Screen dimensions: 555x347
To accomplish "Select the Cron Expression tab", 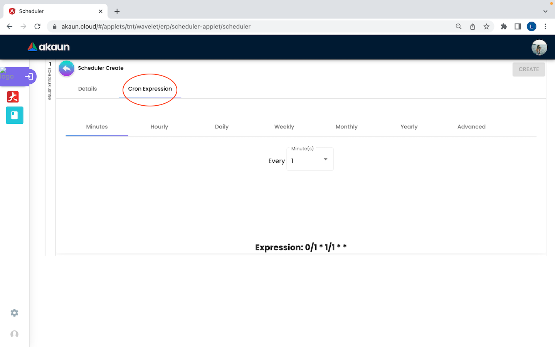I will coord(150,89).
